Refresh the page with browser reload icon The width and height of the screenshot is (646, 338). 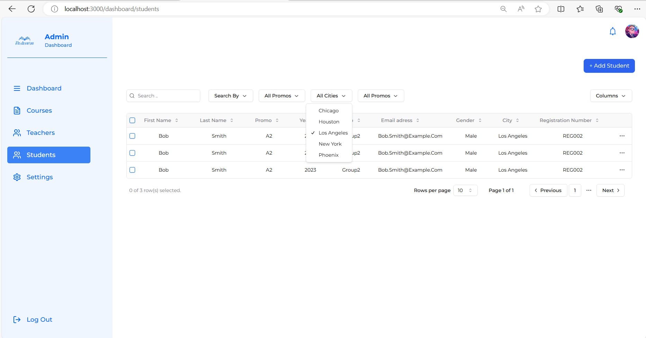[31, 9]
